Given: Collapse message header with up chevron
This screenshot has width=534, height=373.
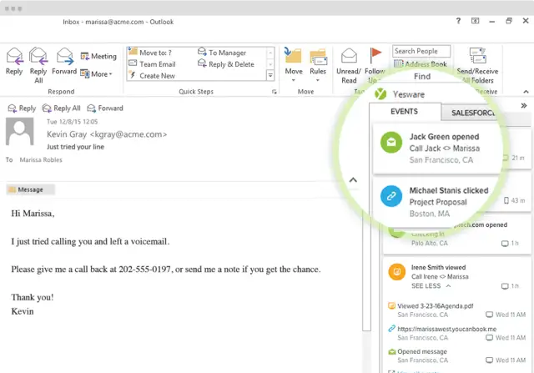Looking at the screenshot, I should click(353, 180).
